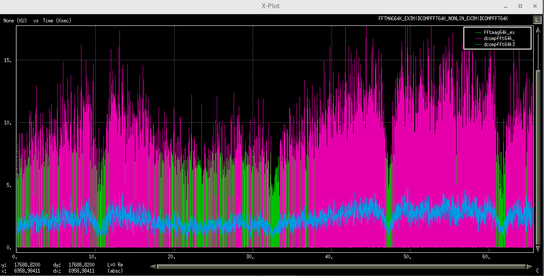This screenshot has width=544, height=276.
Task: Toggle the dcompfft64k3 trace in legend
Action: click(499, 44)
